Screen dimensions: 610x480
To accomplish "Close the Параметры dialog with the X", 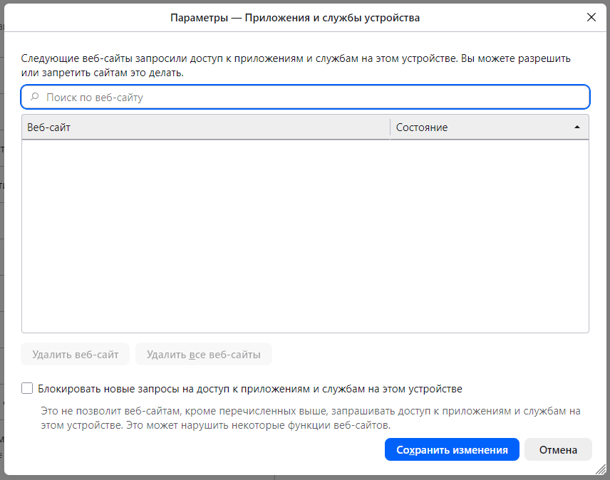I will tap(591, 18).
